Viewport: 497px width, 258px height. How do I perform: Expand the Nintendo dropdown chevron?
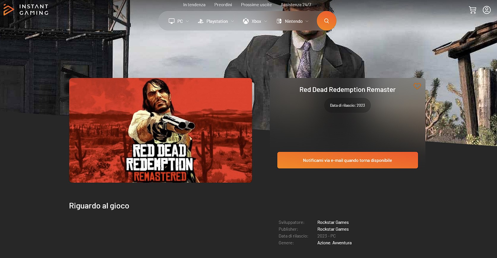[x=307, y=21]
